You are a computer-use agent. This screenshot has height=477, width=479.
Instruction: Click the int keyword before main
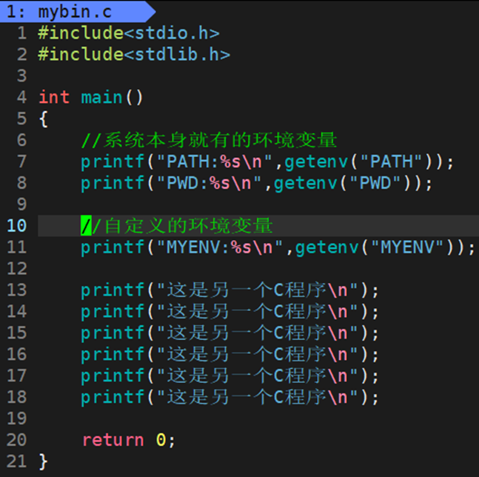[x=54, y=97]
